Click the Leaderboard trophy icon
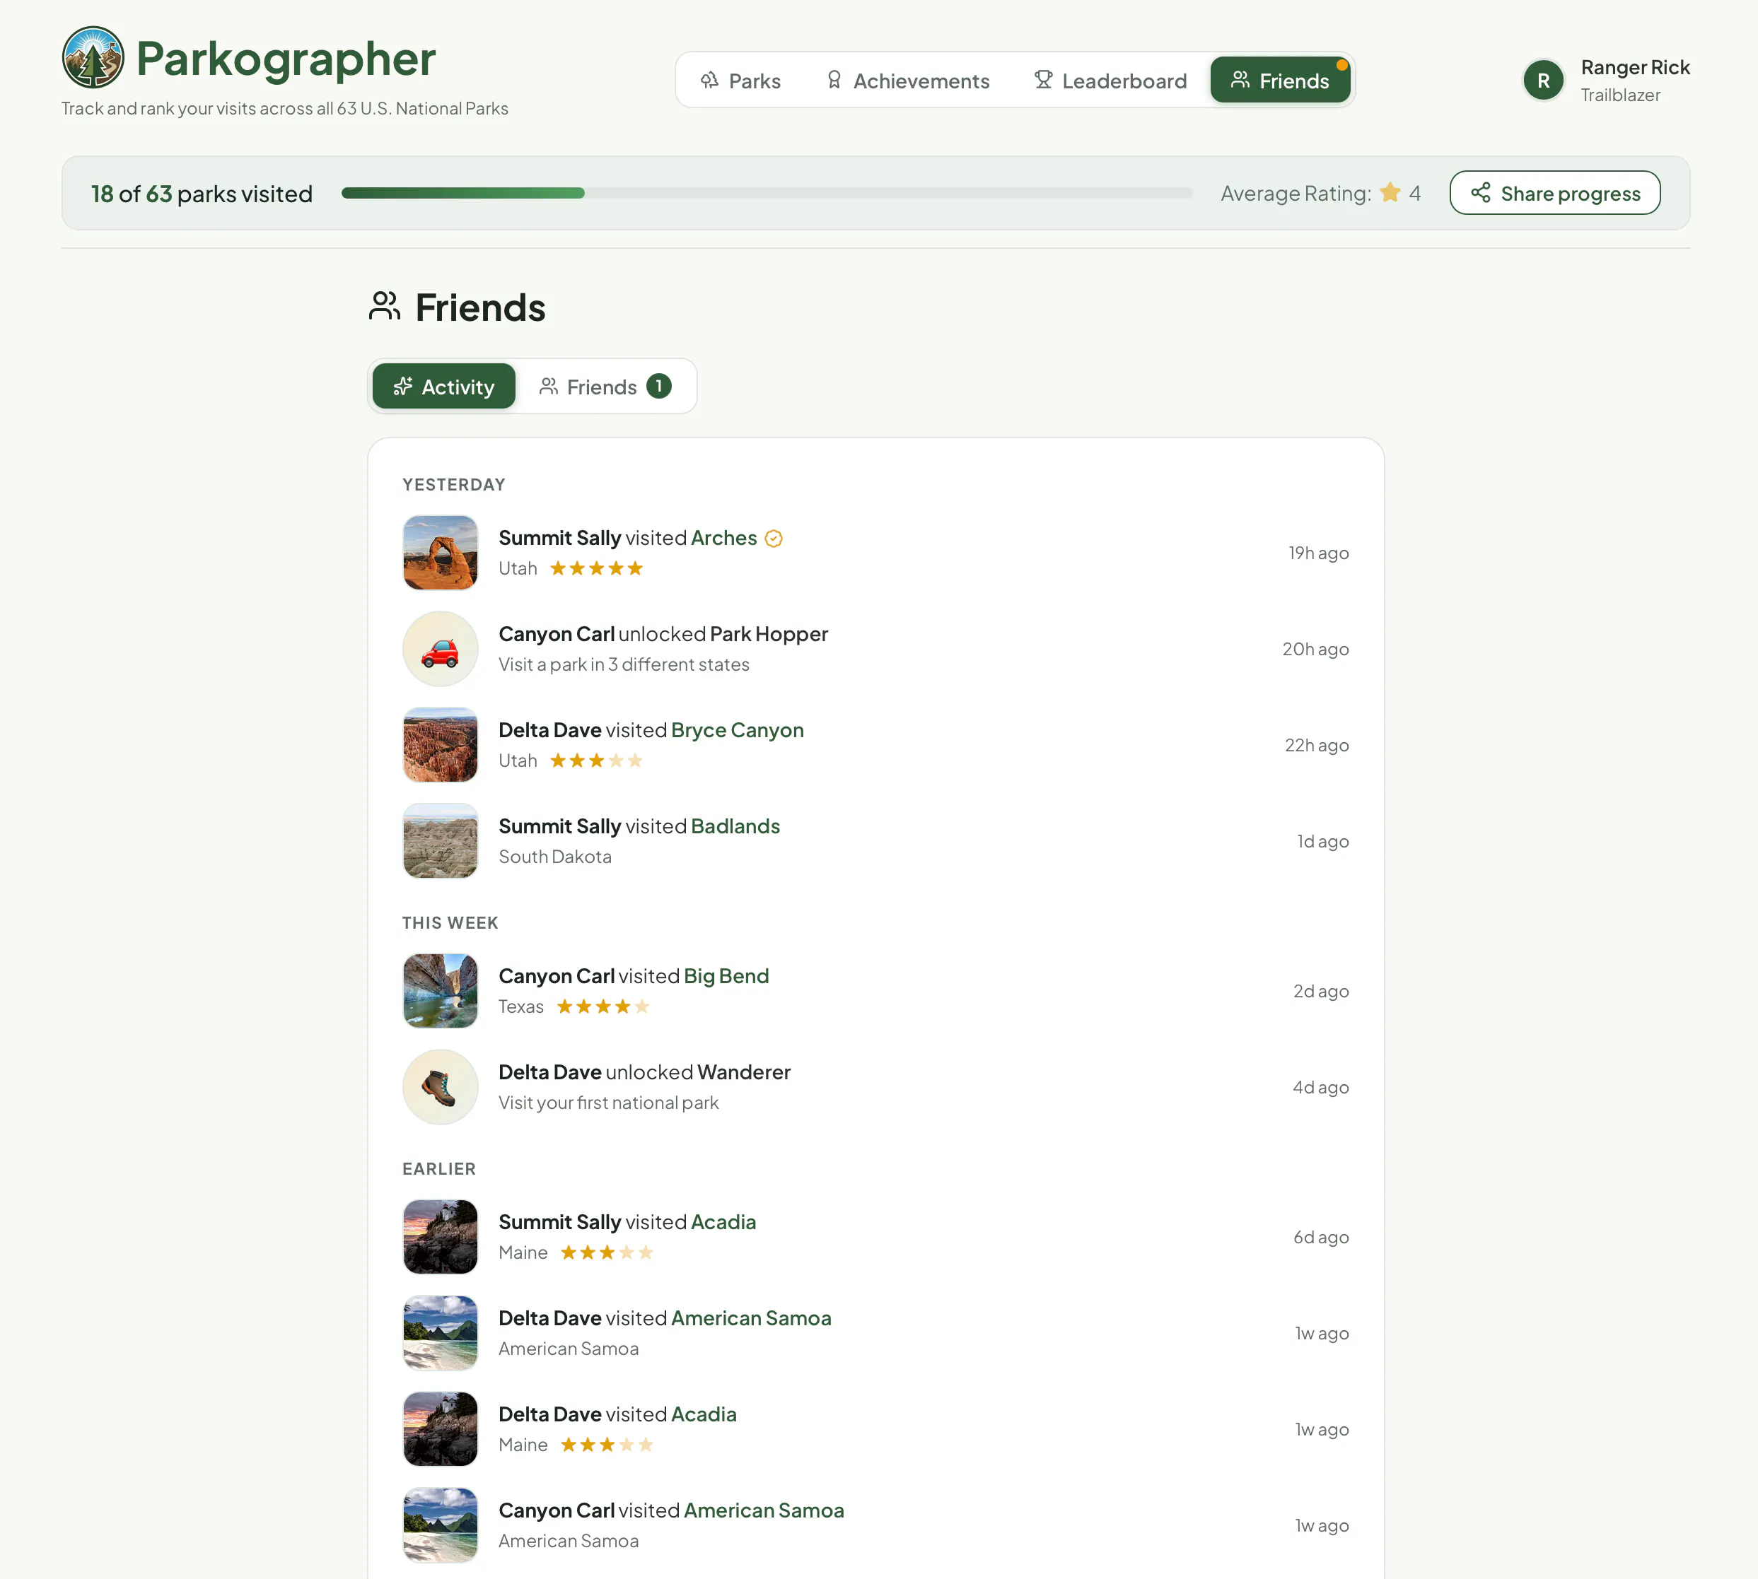The width and height of the screenshot is (1758, 1579). click(1042, 80)
